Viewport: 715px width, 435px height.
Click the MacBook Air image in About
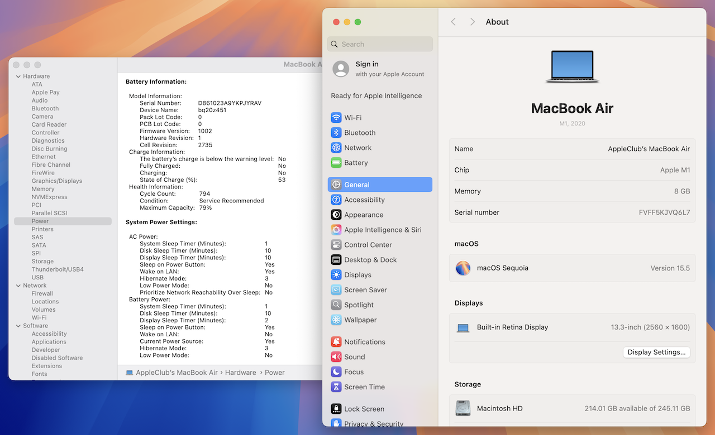[x=573, y=67]
